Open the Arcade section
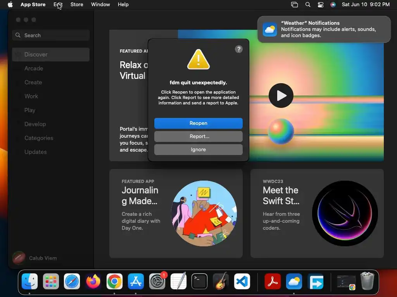This screenshot has width=397, height=297. [34, 68]
